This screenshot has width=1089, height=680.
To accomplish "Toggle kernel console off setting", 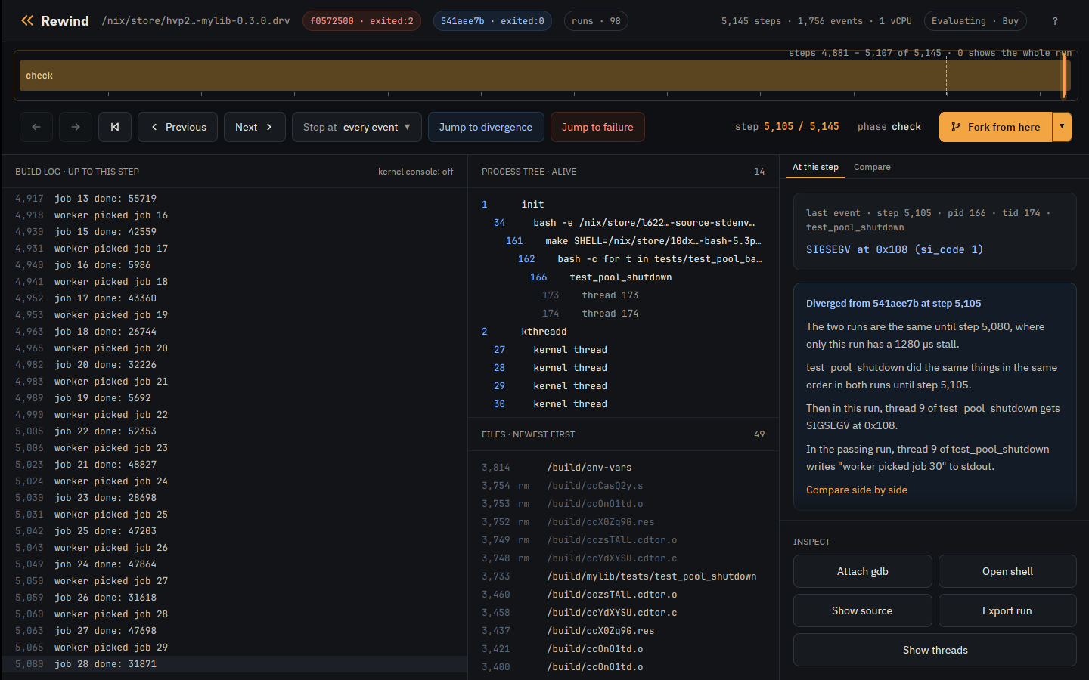I will [x=415, y=172].
